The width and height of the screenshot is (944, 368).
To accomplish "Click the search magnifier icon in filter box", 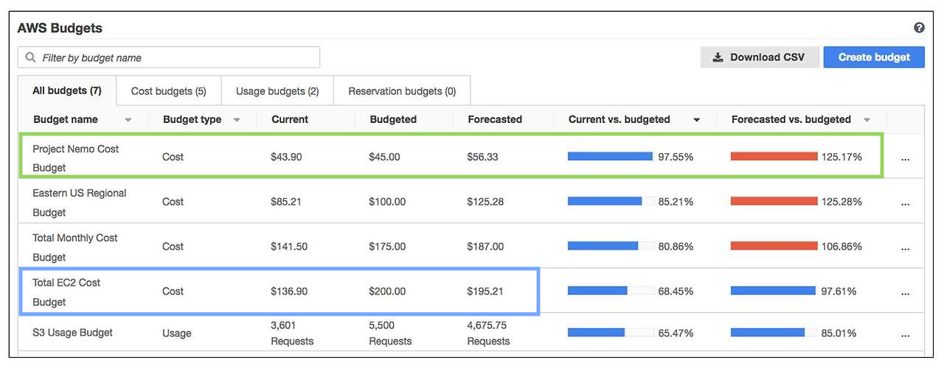I will (30, 57).
